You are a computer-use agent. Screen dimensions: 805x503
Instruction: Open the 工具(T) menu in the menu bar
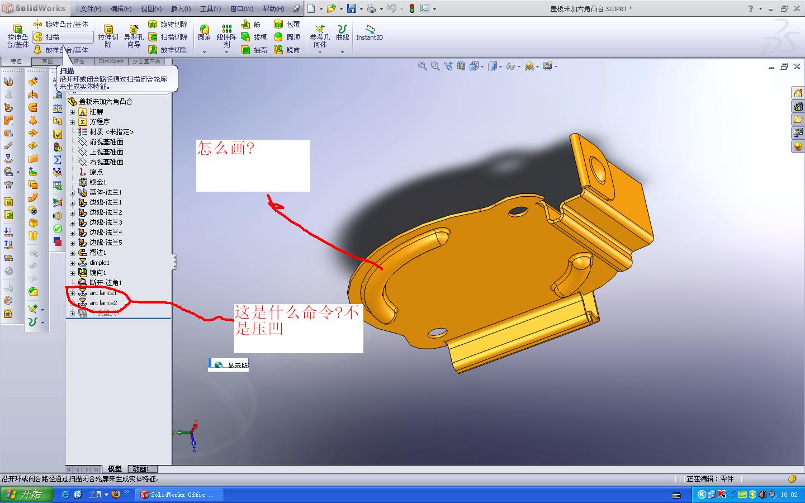(210, 9)
